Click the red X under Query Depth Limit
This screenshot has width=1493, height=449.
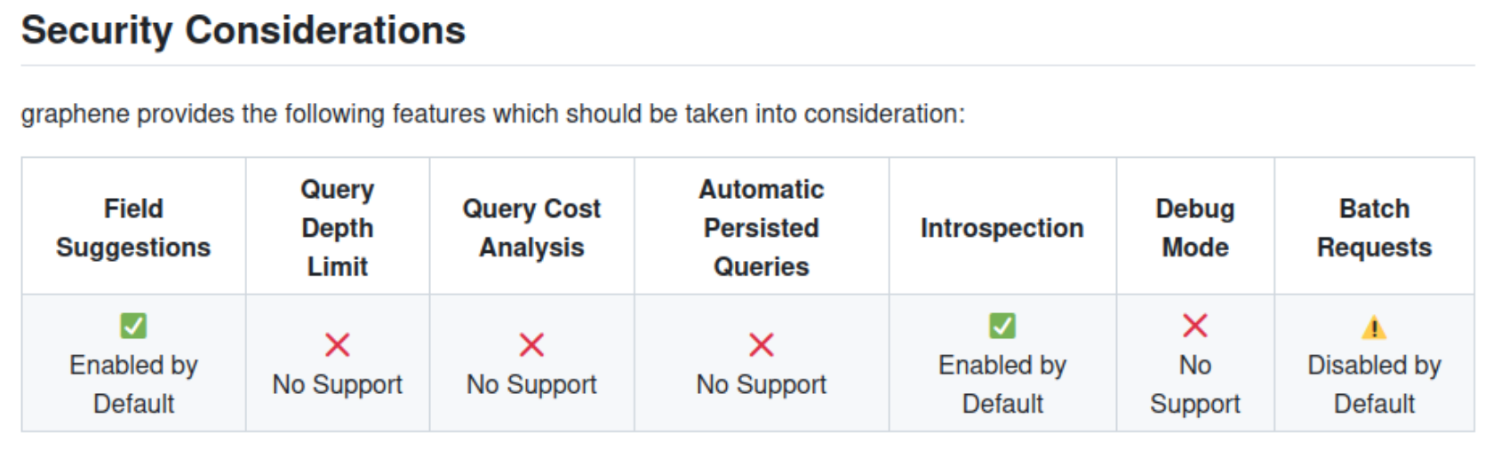[x=338, y=344]
